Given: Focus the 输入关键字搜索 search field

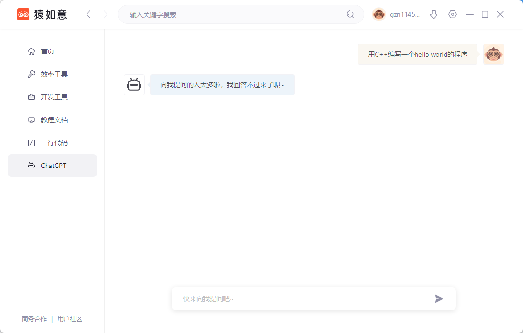Looking at the screenshot, I should (x=241, y=14).
